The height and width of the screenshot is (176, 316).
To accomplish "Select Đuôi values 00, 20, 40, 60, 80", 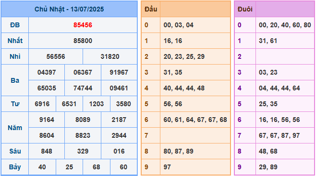I will (x=285, y=25).
